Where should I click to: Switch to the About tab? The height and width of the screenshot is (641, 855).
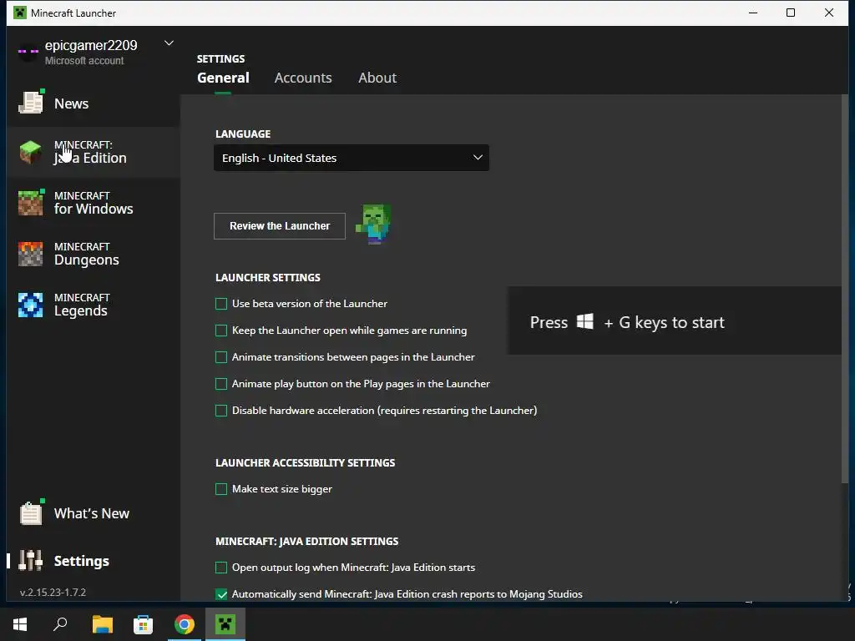click(377, 78)
